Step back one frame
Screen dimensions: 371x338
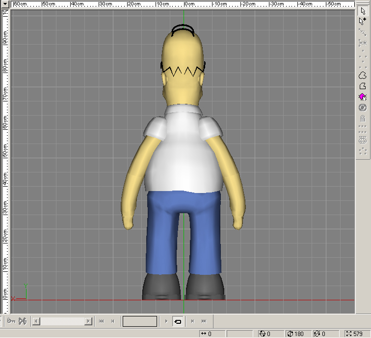[x=113, y=321]
